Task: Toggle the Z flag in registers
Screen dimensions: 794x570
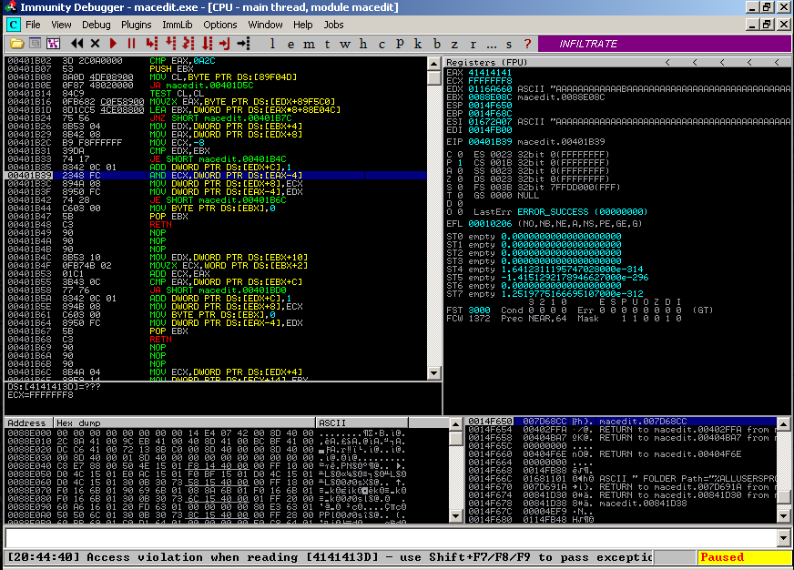Action: (x=460, y=179)
